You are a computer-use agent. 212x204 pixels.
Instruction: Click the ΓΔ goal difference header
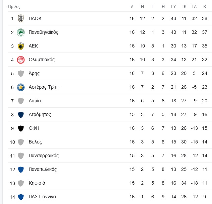(x=194, y=7)
